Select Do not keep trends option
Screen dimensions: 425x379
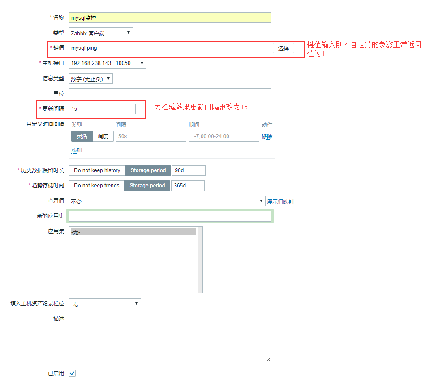point(96,186)
